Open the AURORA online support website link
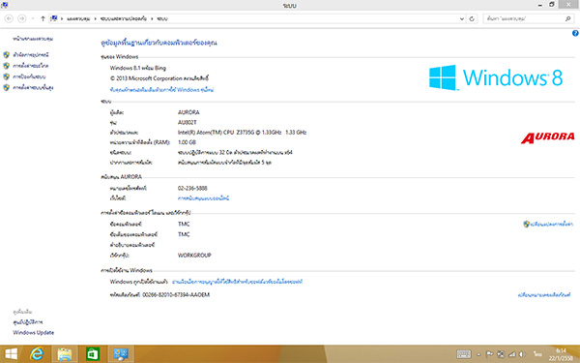The height and width of the screenshot is (363, 580). (x=203, y=198)
